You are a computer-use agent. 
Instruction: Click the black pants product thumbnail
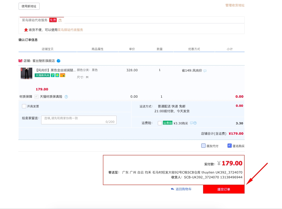[x=26, y=73]
